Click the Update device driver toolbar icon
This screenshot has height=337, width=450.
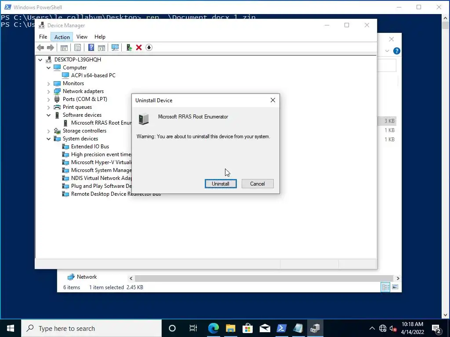point(129,47)
